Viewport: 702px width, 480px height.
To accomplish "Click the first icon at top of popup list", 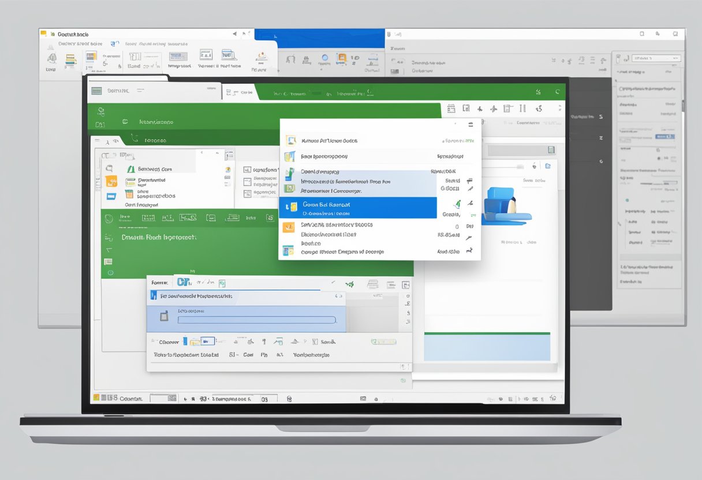I will (291, 140).
